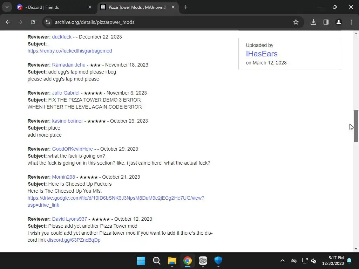Image resolution: width=359 pixels, height=269 pixels.
Task: Reload the archive.org page
Action: (33, 22)
